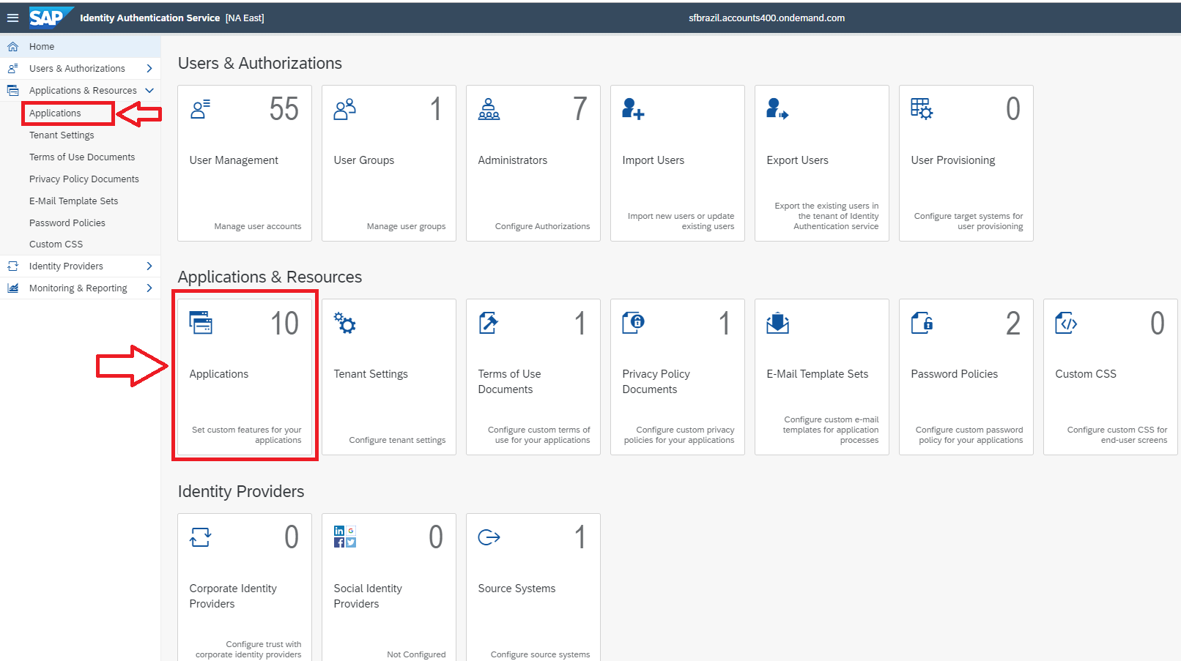Image resolution: width=1181 pixels, height=661 pixels.
Task: Click the Social Identity Providers icon
Action: [344, 537]
